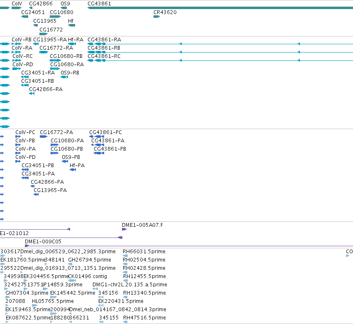Image resolution: width=353 pixels, height=324 pixels.
Task: Select the ColV-RC transcript glyph
Action: coord(17,60)
